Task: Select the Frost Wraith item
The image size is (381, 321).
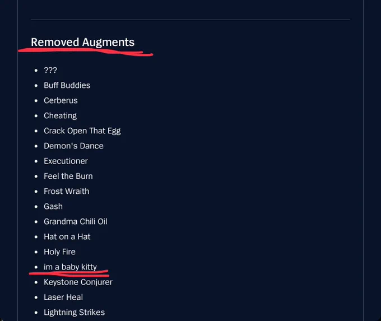Action: coord(67,191)
